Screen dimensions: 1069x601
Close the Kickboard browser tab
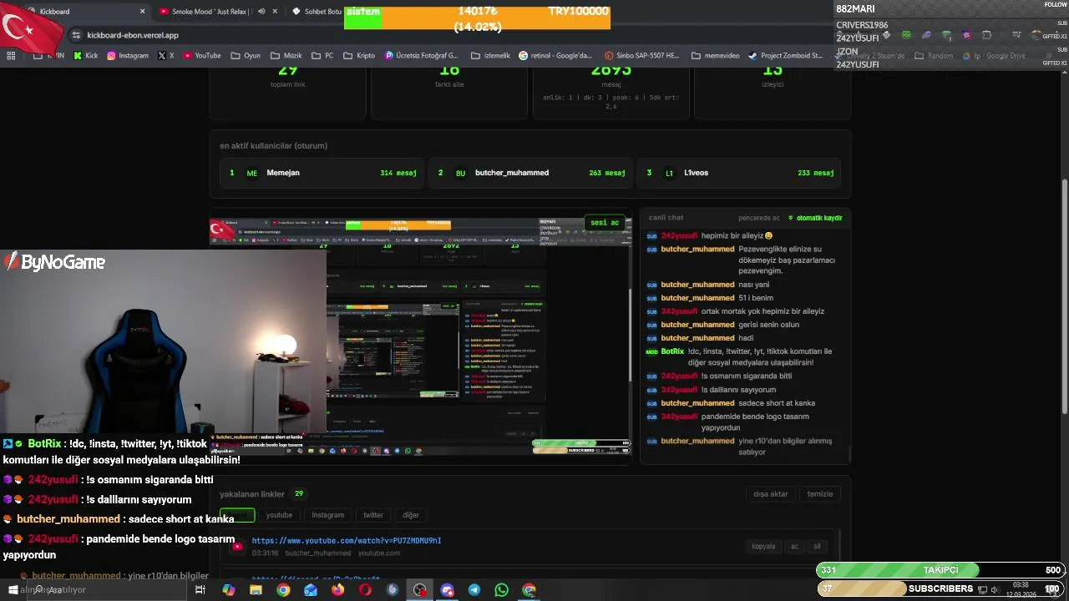[142, 12]
